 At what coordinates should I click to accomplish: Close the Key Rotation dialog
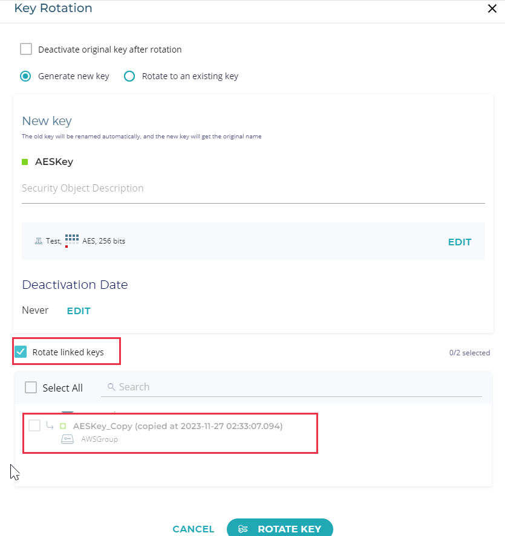491,8
